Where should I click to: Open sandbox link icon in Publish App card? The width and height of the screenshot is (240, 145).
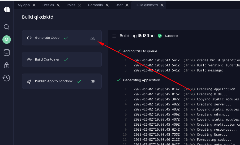click(x=93, y=81)
